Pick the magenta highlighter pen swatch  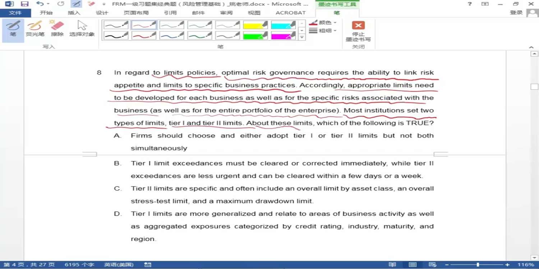click(x=284, y=36)
